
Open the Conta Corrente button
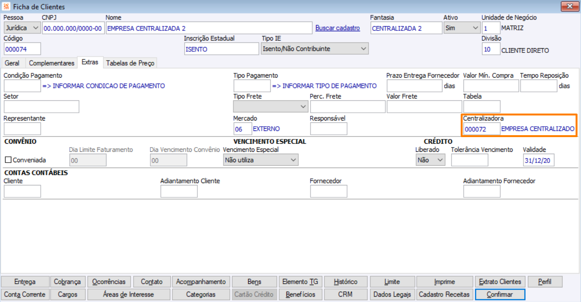(25, 294)
